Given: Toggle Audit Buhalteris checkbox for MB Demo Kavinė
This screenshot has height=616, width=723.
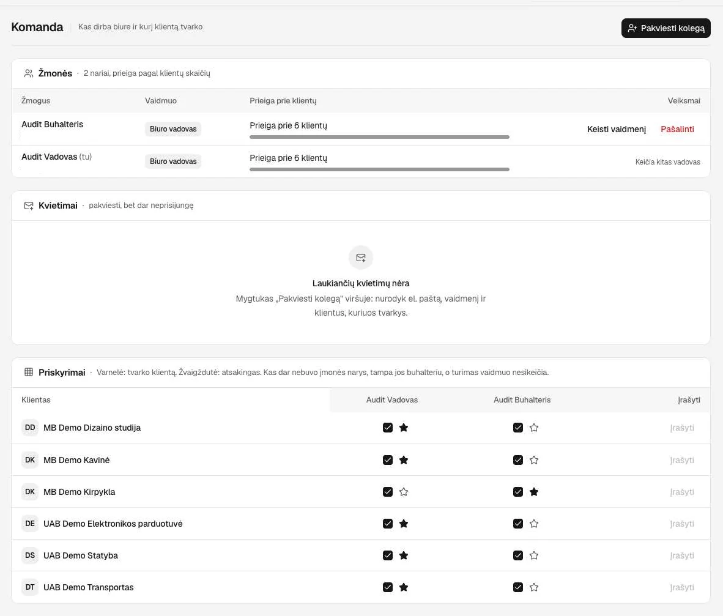Looking at the screenshot, I should [518, 459].
